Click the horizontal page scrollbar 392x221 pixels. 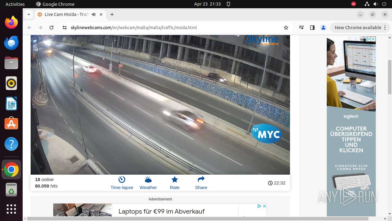(198, 219)
